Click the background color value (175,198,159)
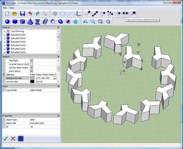Viewport: 183px width, 149px height. [43, 78]
